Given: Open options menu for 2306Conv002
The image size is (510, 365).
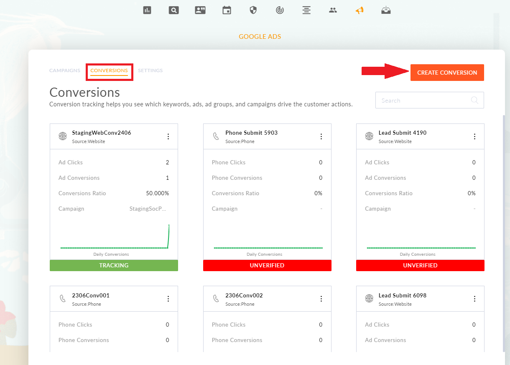Looking at the screenshot, I should click(x=321, y=299).
